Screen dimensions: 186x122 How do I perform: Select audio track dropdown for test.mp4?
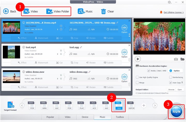(58, 54)
